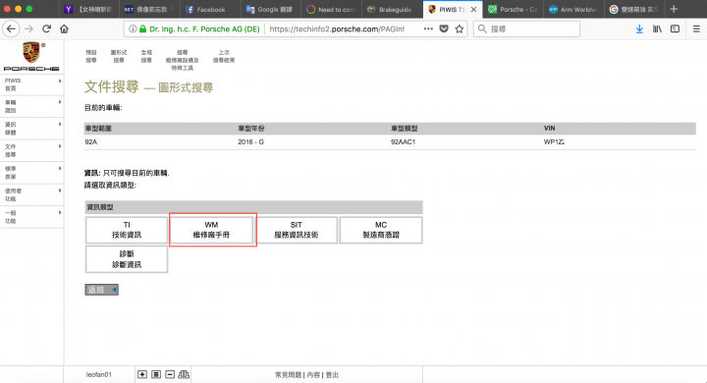
Task: Expand 使用者功能 sidebar menu
Action: 31,194
